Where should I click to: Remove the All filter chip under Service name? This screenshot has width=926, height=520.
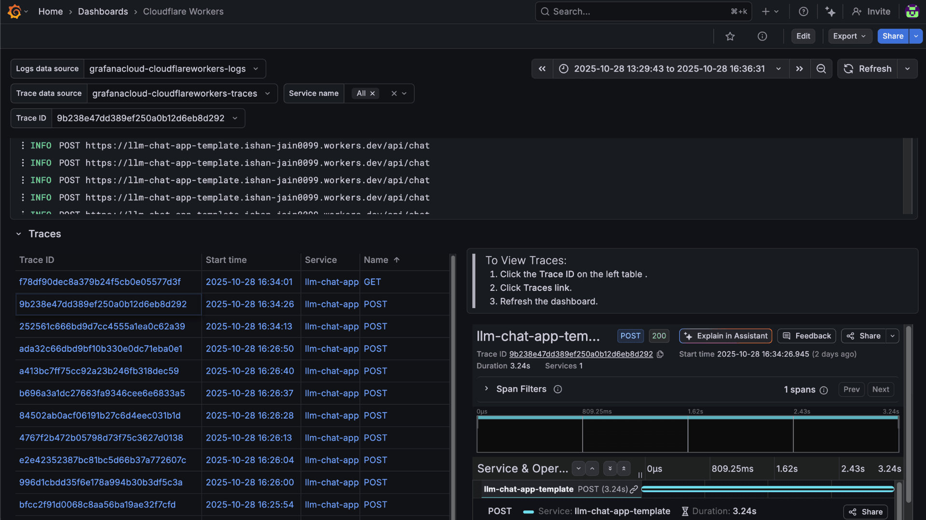(x=372, y=93)
